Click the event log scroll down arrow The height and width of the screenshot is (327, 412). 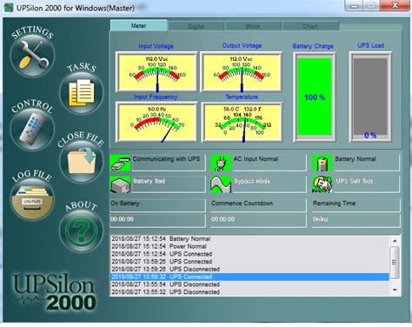[395, 290]
